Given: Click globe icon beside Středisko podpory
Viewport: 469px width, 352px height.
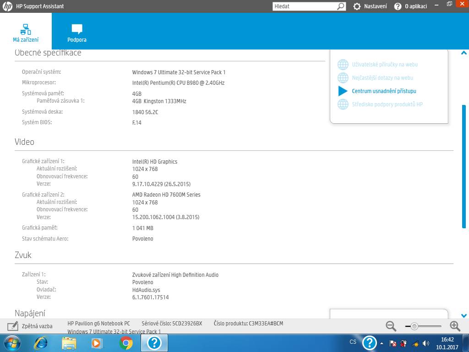Looking at the screenshot, I should [x=343, y=104].
